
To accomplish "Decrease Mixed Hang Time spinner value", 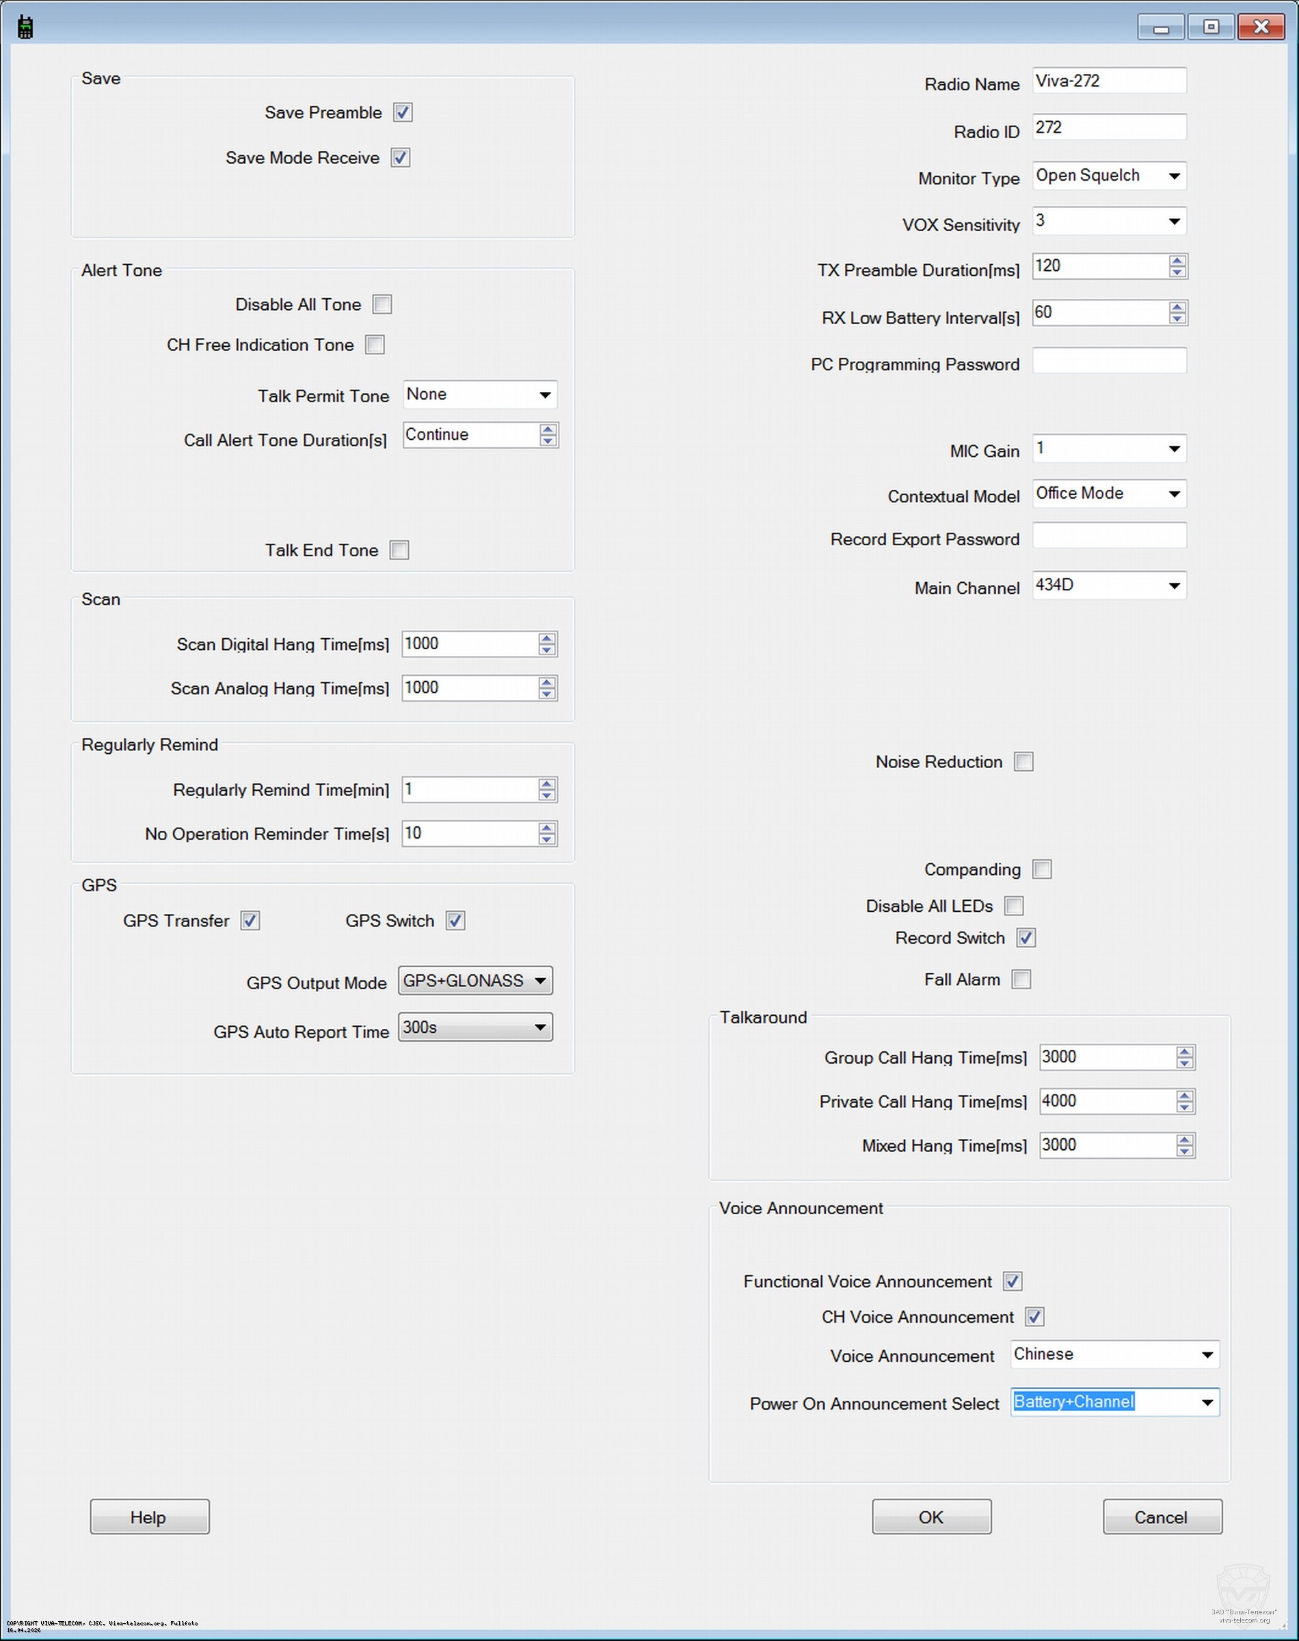I will click(x=1183, y=1151).
